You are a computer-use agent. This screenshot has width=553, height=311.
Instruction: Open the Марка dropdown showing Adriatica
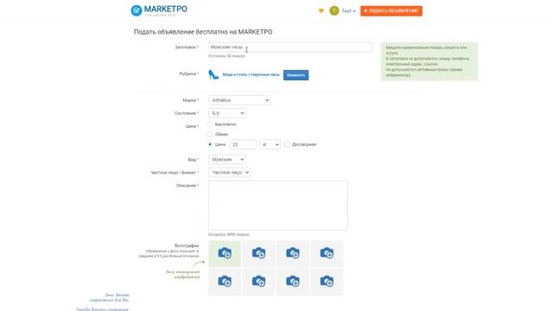(x=239, y=100)
